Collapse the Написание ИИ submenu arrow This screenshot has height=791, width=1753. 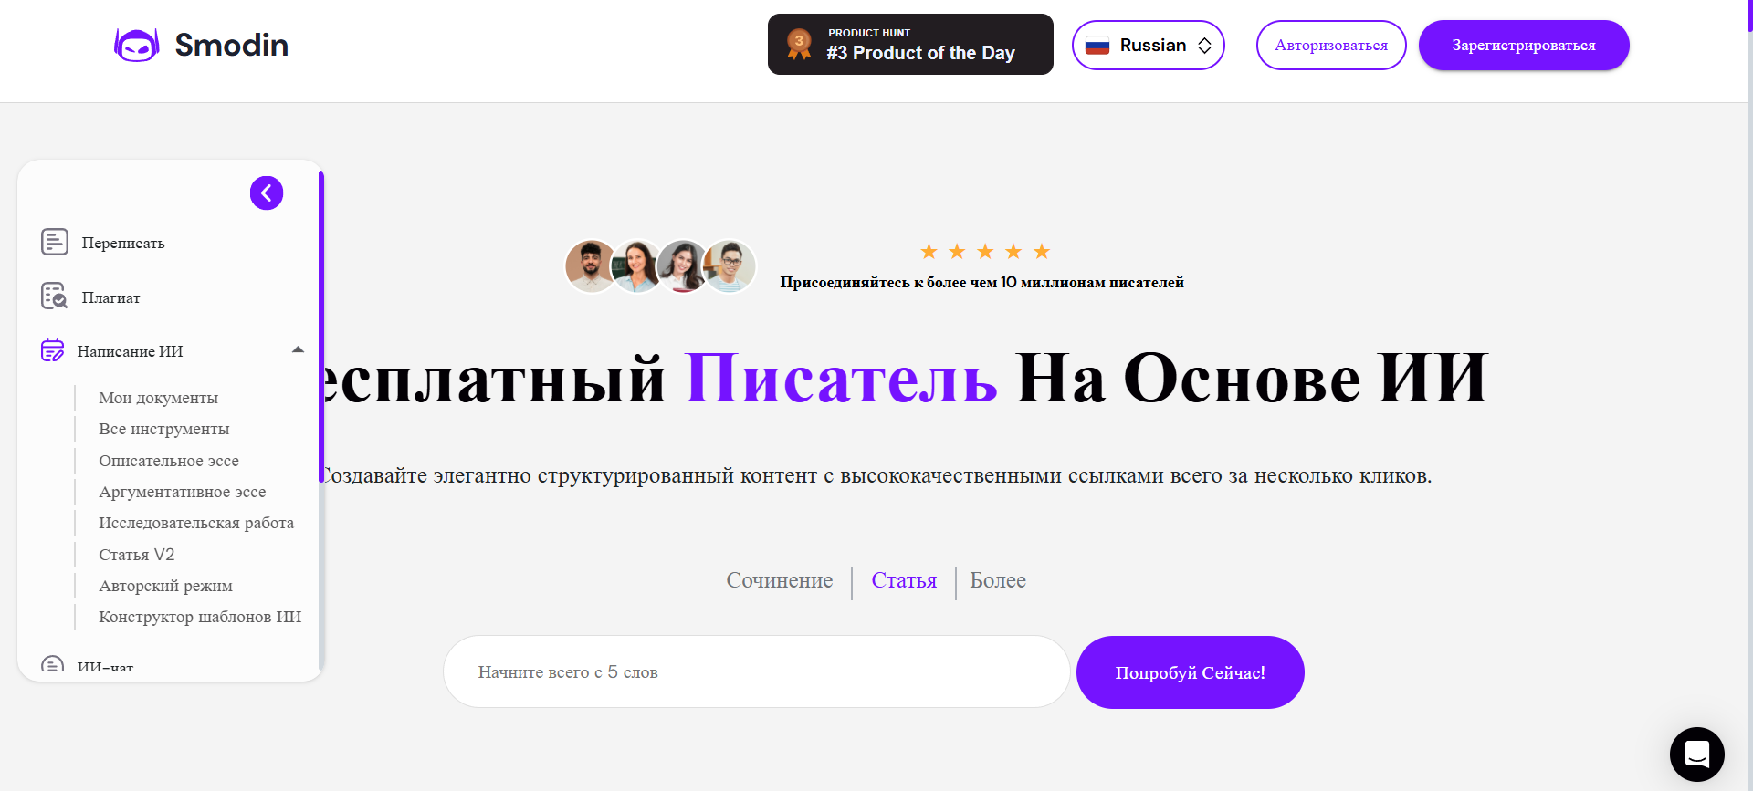[298, 350]
